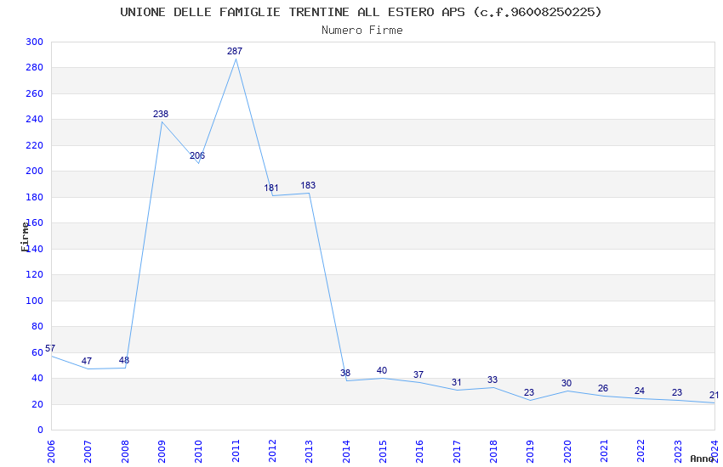
Task: Select the data label 21 for 2024
Action: [x=714, y=395]
